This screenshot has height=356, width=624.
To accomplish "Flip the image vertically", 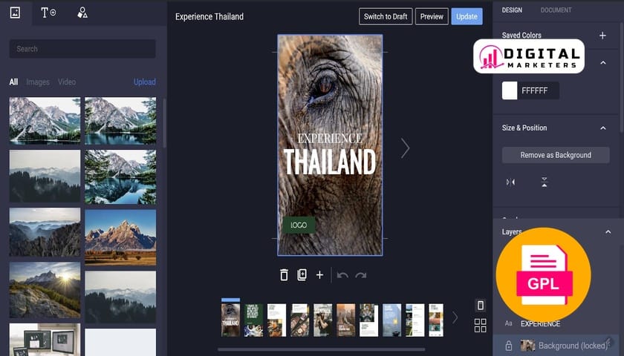I will coord(545,182).
